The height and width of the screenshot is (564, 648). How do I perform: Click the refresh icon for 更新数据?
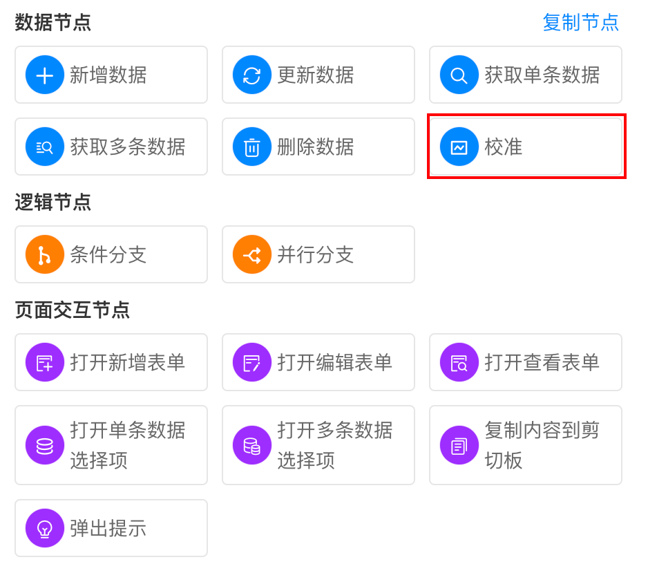point(252,75)
